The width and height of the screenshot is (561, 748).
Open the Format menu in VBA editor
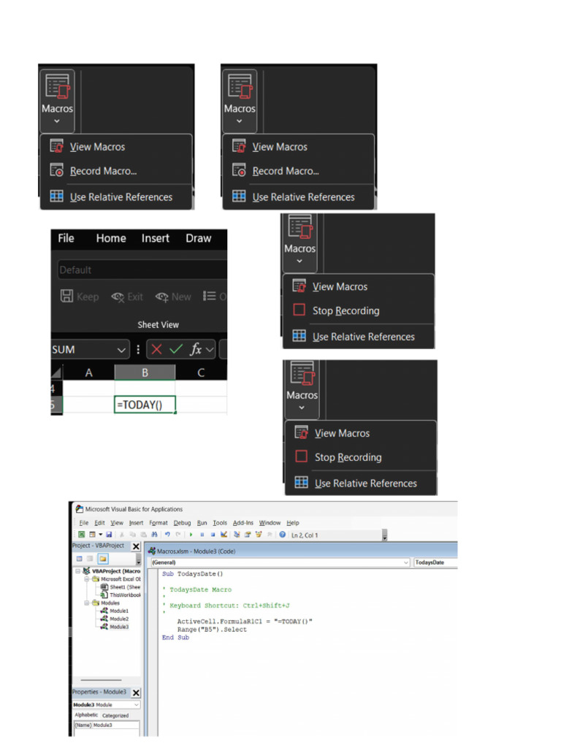159,523
